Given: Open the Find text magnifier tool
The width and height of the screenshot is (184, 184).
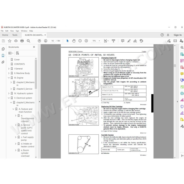Looking at the screenshot, I should (x=28, y=41).
